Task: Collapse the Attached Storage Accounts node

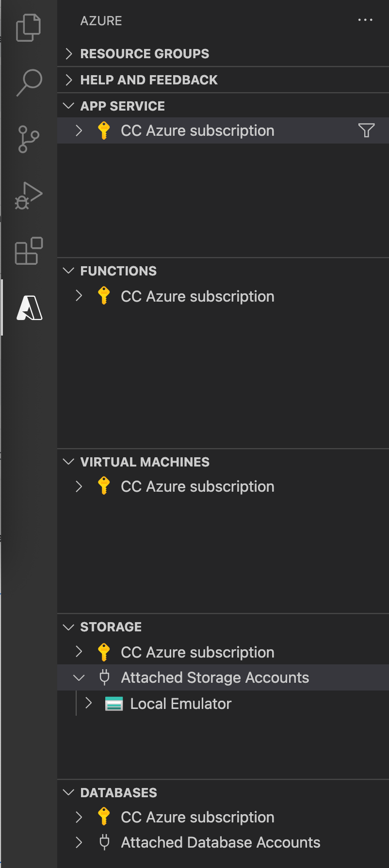Action: 79,677
